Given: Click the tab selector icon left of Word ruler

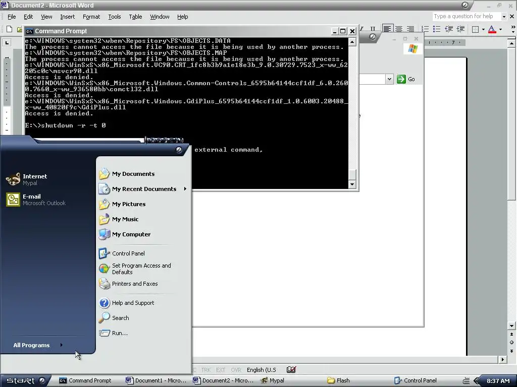Looking at the screenshot, I should pyautogui.click(x=7, y=42).
